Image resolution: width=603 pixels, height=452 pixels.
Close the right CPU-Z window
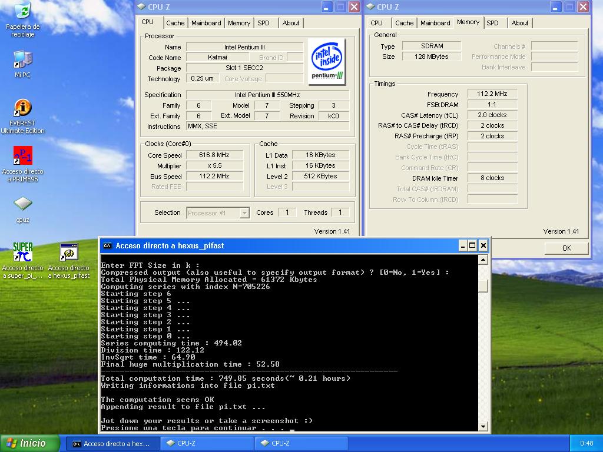click(x=584, y=7)
